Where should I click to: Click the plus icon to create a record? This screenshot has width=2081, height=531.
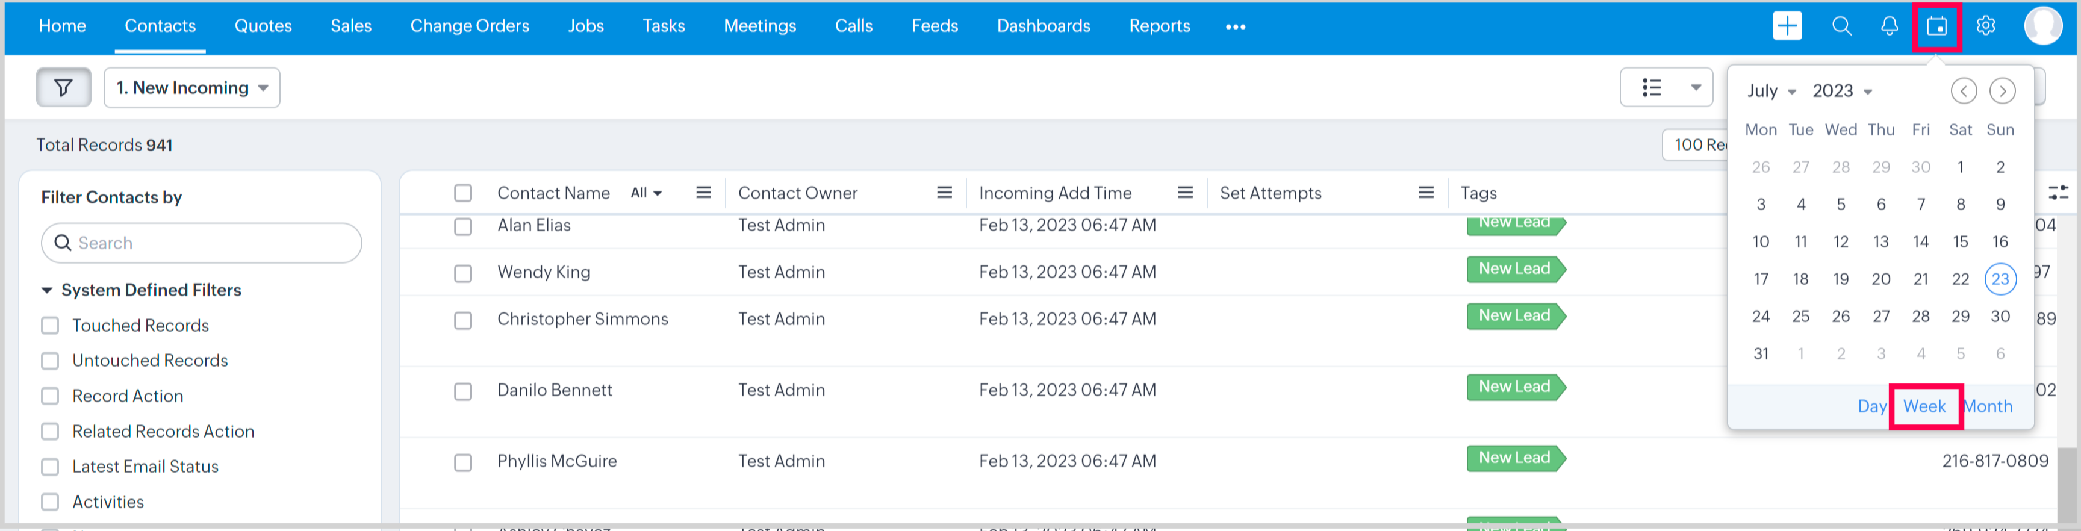(x=1786, y=26)
